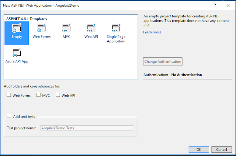Toggle the Add unit tests checkbox
The image size is (236, 156).
pos(9,116)
